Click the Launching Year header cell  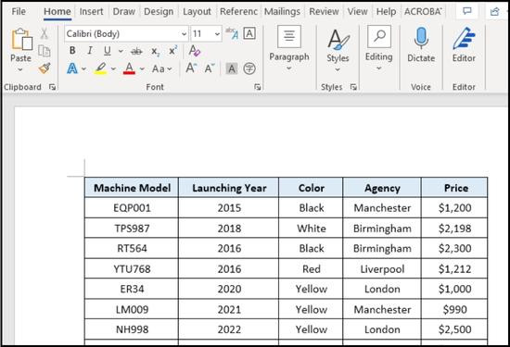click(x=229, y=188)
